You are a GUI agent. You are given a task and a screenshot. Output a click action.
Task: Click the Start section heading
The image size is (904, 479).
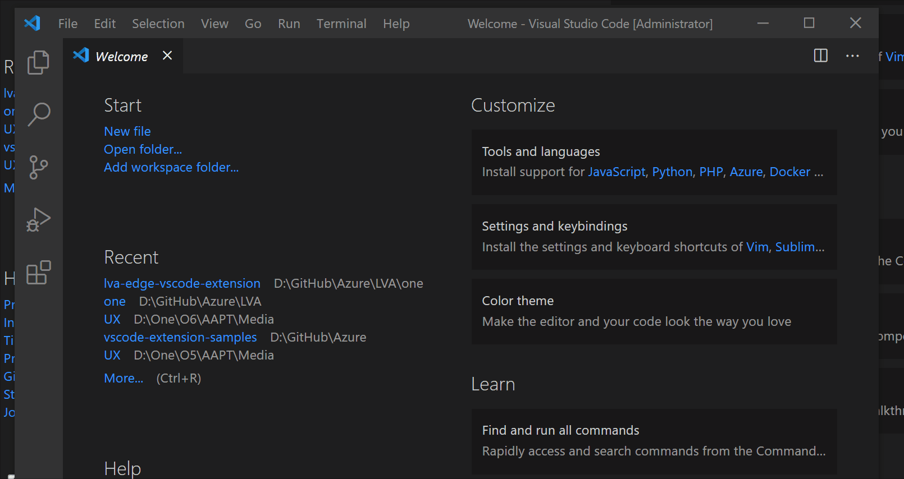tap(123, 105)
